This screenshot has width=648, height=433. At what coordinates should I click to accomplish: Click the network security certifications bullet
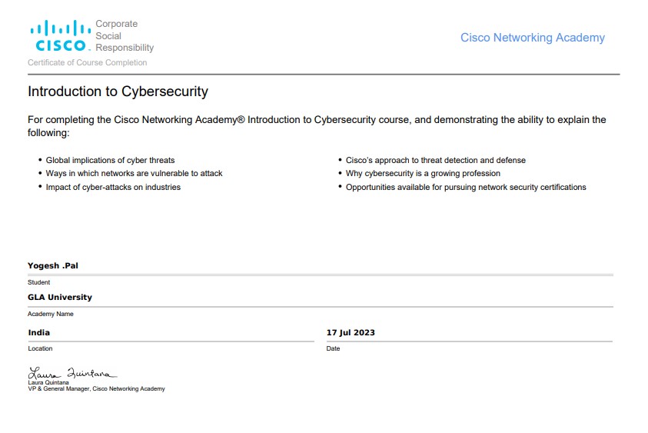(465, 187)
